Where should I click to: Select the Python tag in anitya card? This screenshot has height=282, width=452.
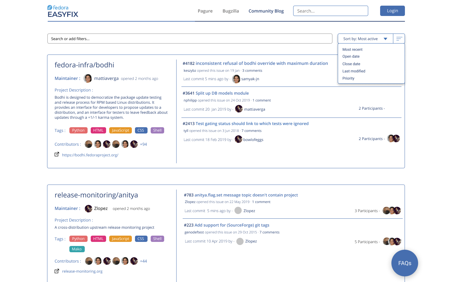pyautogui.click(x=78, y=239)
